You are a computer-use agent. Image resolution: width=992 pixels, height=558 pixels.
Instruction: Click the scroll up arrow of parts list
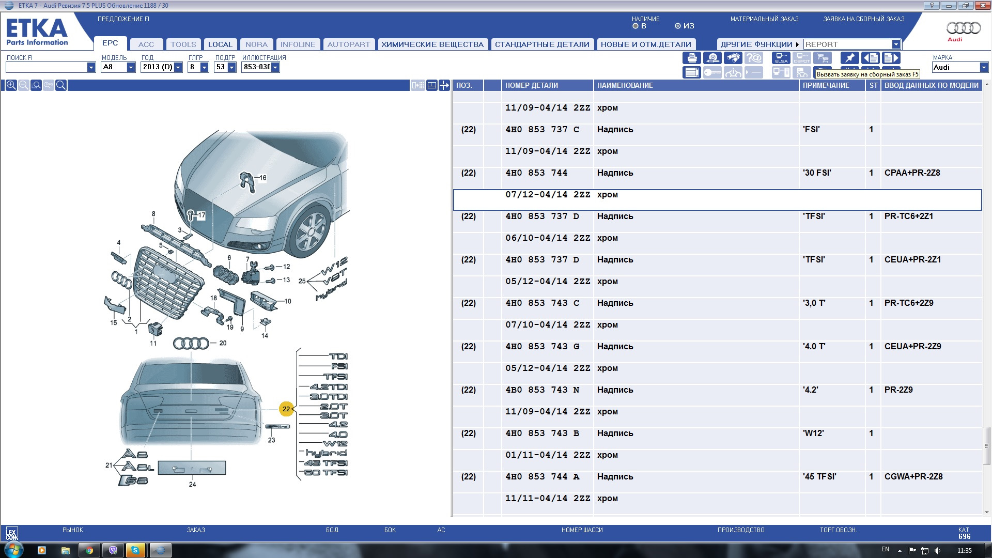[x=987, y=84]
